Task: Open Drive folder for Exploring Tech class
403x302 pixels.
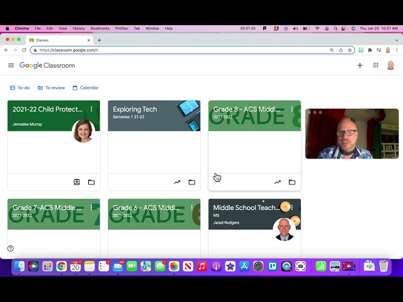Action: 191,182
